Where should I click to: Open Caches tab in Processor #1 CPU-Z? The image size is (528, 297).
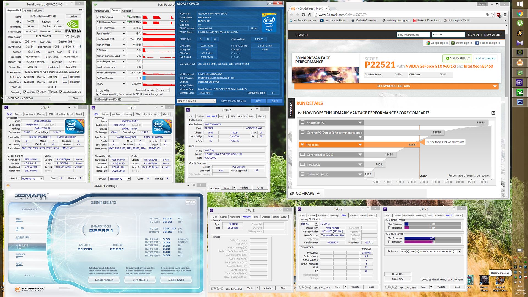[x=18, y=114]
